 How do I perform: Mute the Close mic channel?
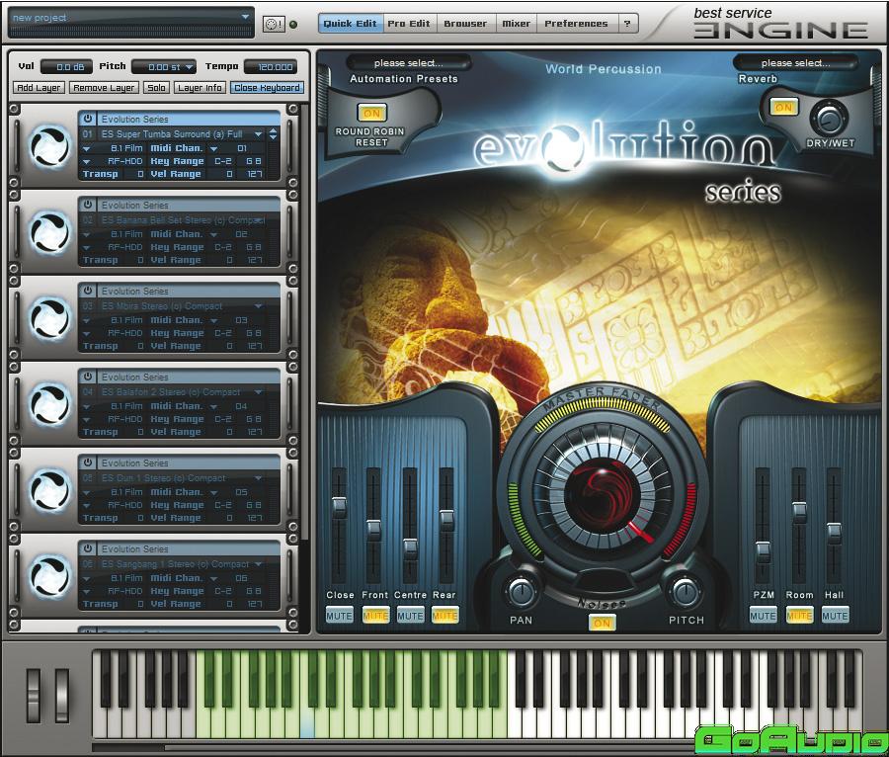tap(339, 616)
